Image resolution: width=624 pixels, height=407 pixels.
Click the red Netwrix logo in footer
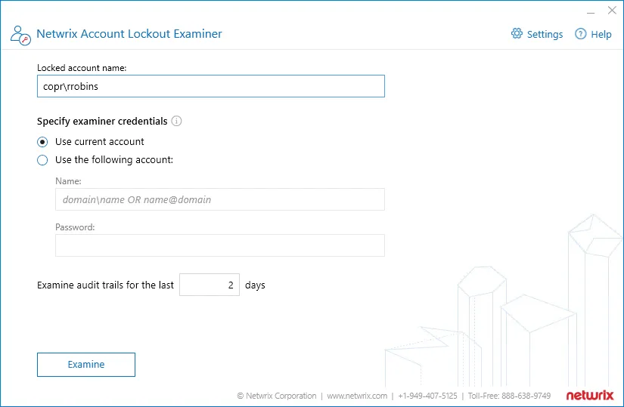[x=590, y=395]
